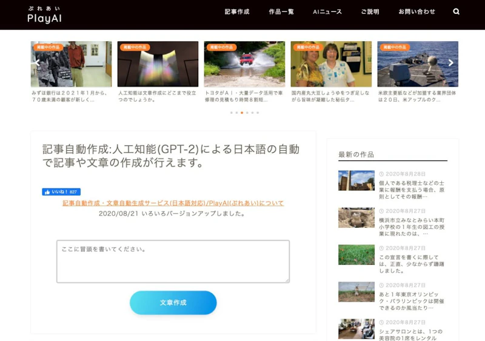Open grass thumbnail for この宣言を書く article
This screenshot has width=485, height=341.
(x=356, y=255)
